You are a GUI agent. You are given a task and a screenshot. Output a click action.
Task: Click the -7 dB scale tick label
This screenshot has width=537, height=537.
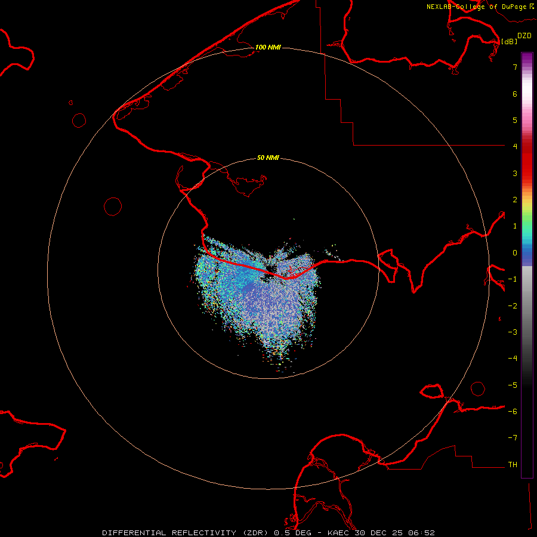click(x=513, y=438)
